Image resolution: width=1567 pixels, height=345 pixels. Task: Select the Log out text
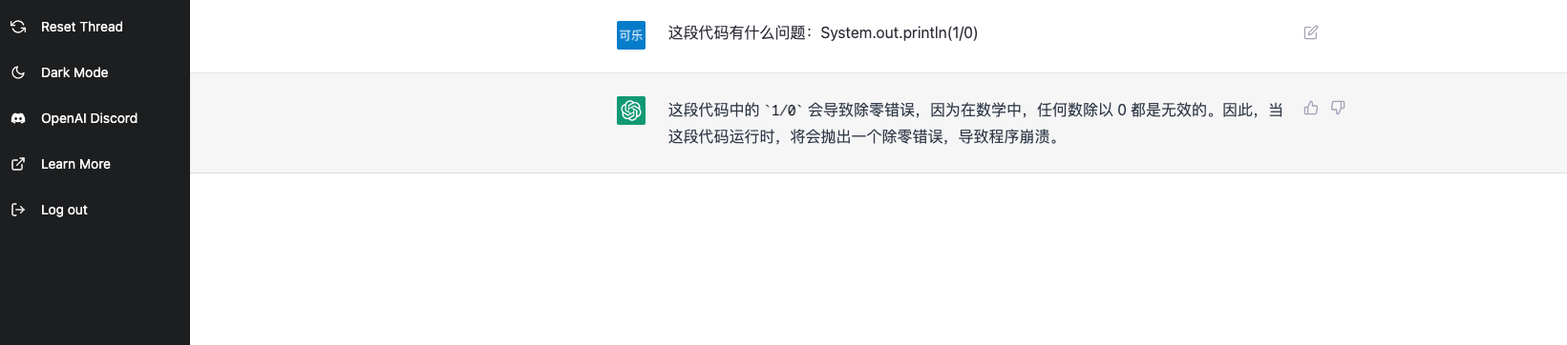click(64, 210)
